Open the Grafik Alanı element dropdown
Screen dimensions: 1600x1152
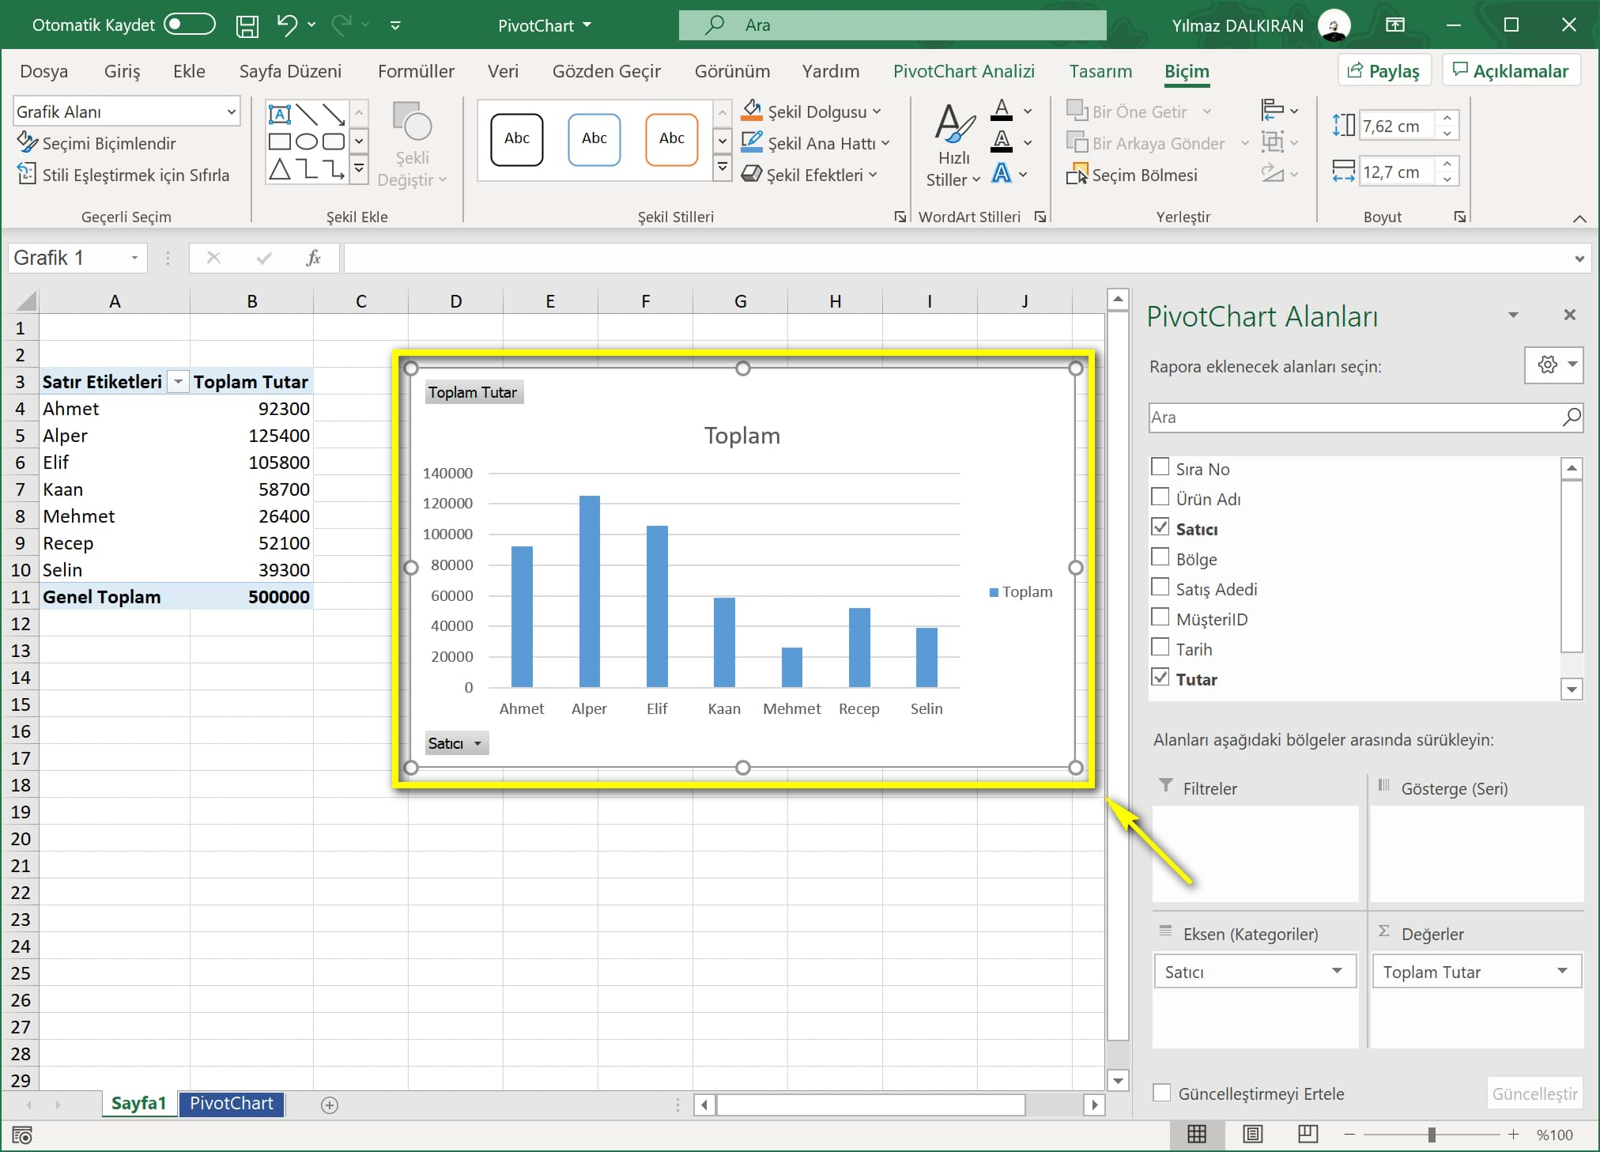(x=231, y=111)
